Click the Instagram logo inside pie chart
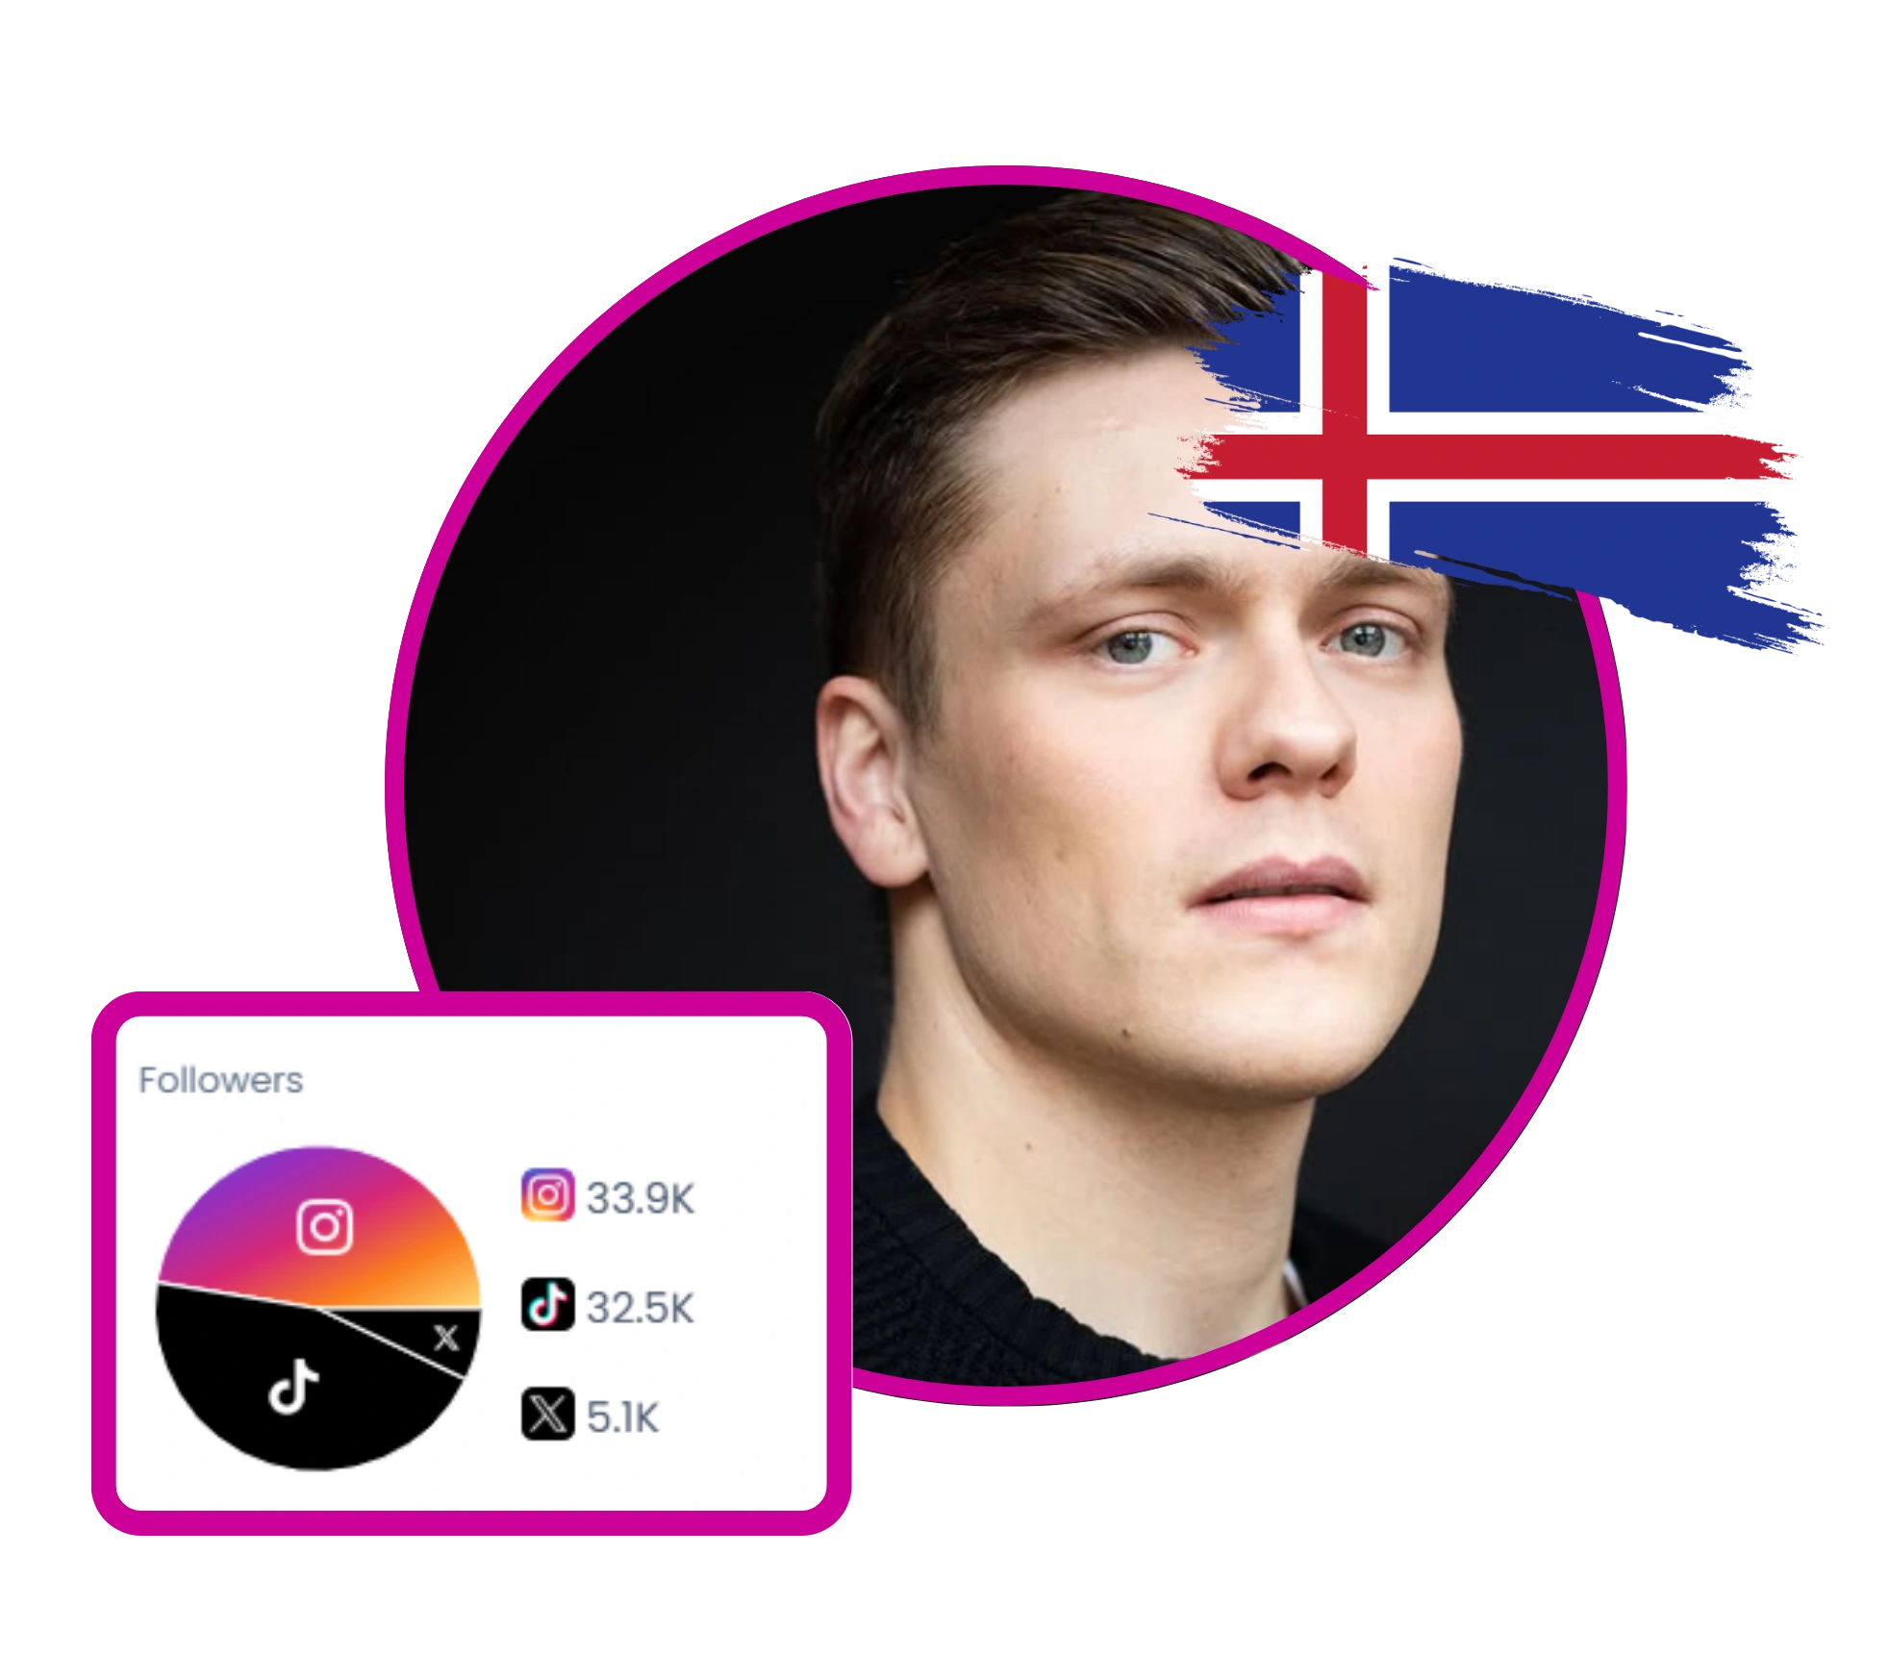The width and height of the screenshot is (1889, 1654). click(x=324, y=1227)
